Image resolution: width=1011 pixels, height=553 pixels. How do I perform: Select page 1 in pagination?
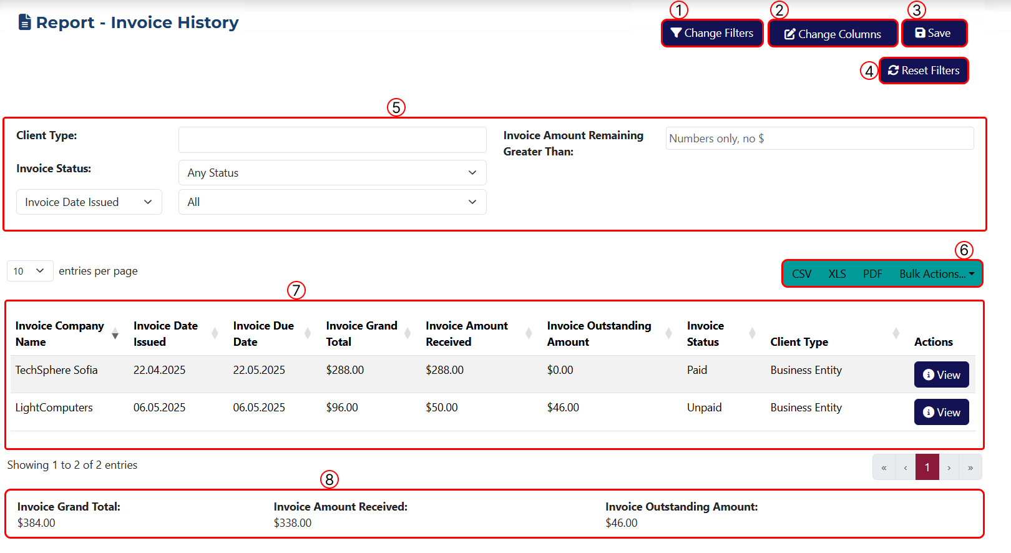(927, 467)
